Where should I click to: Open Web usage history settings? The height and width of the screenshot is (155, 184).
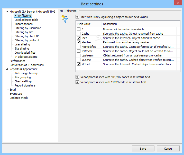[26, 73]
